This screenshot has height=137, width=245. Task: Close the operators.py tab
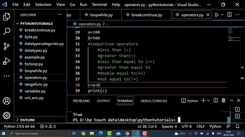tap(208, 15)
